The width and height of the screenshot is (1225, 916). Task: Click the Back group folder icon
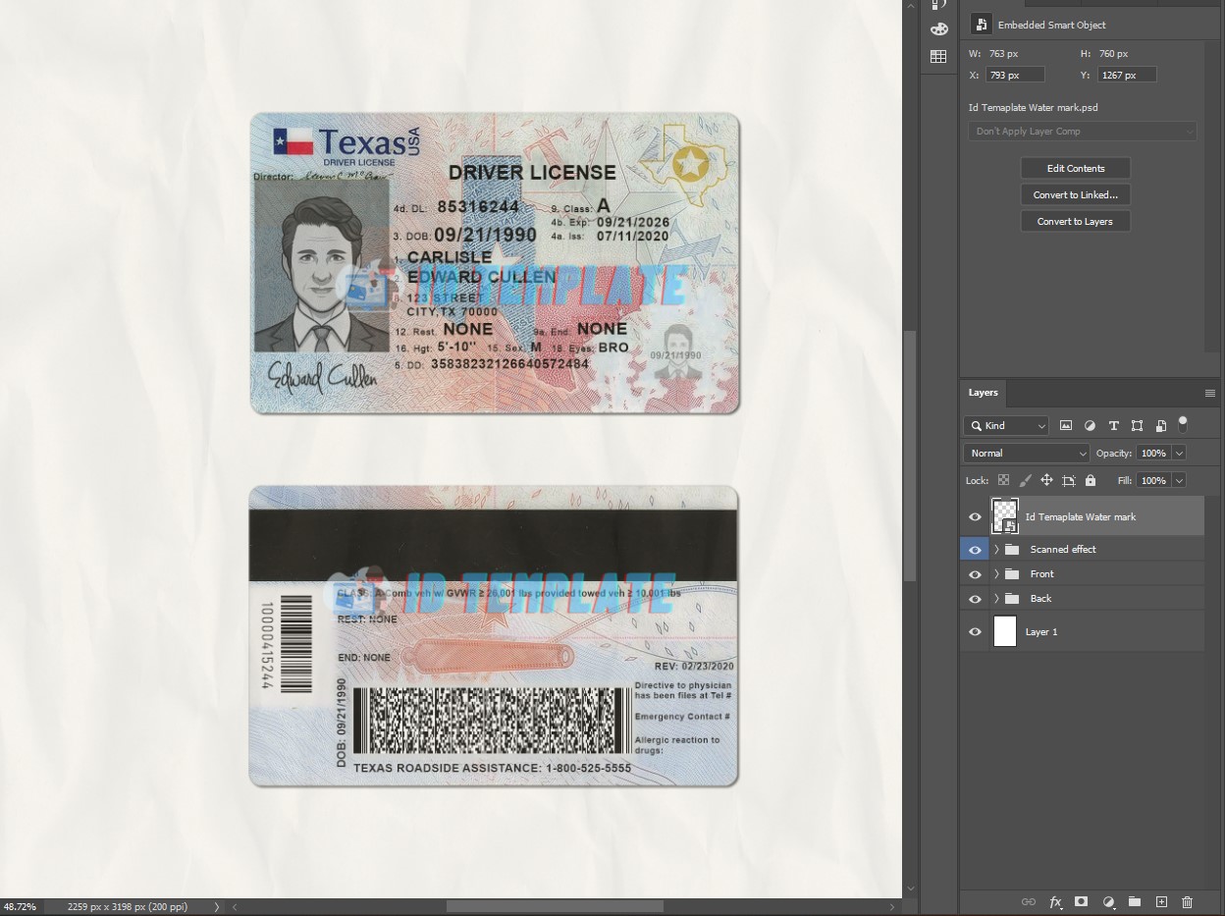point(1012,598)
